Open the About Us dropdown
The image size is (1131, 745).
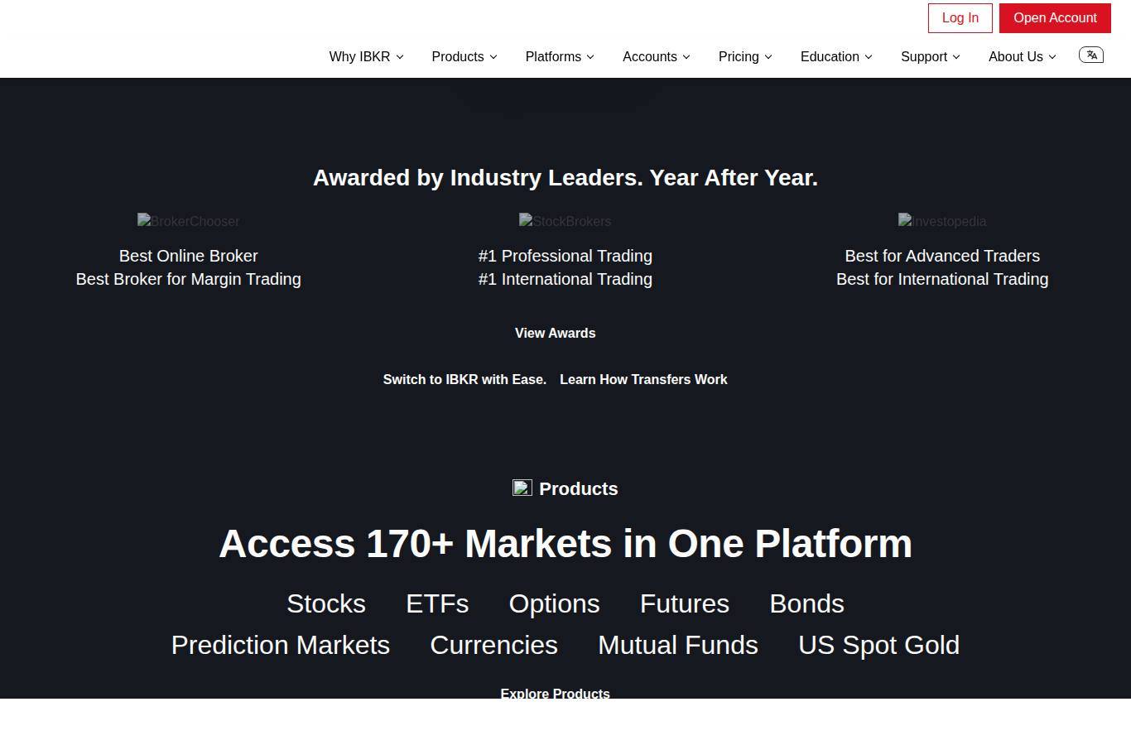[x=1023, y=56]
